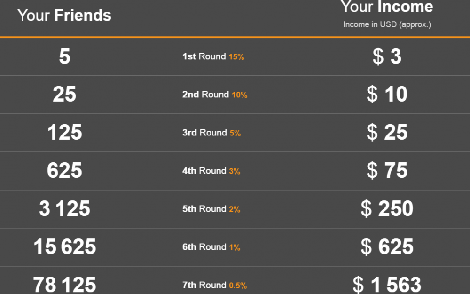
Task: Select the 3rd Round 5% label
Action: (x=211, y=133)
